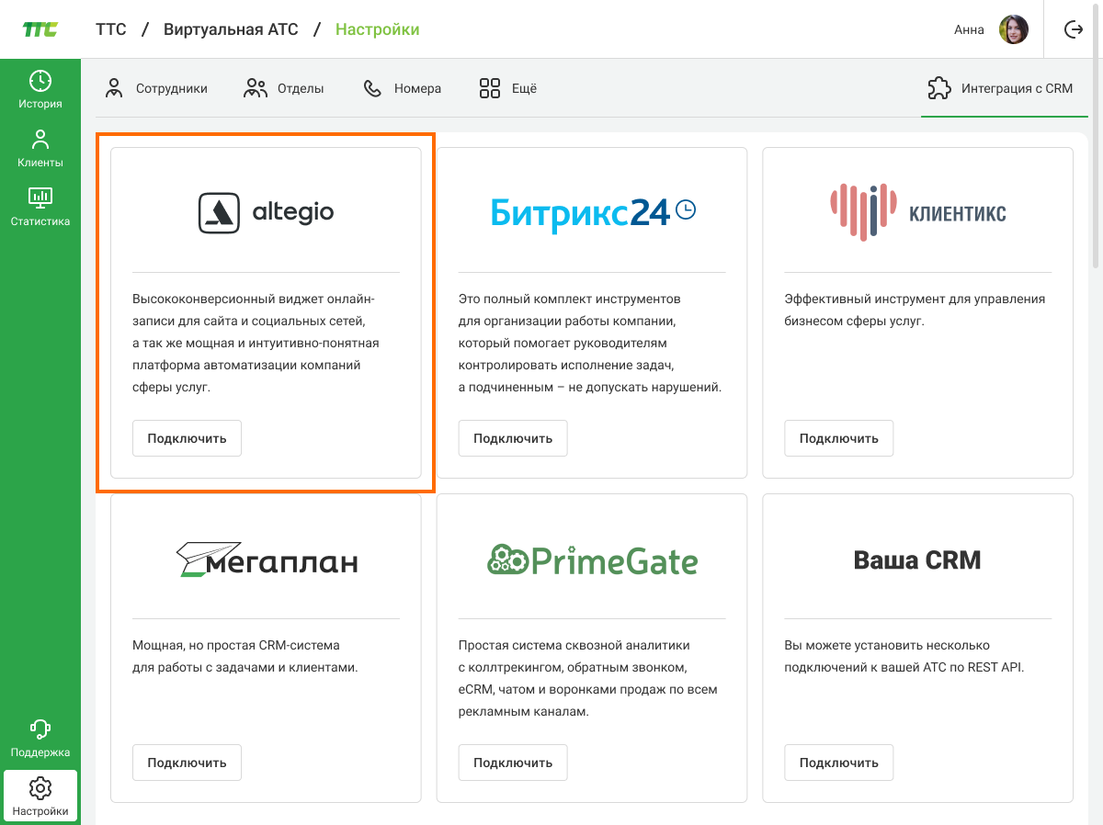This screenshot has width=1103, height=825.
Task: Expand the Ещё menu
Action: [x=508, y=88]
